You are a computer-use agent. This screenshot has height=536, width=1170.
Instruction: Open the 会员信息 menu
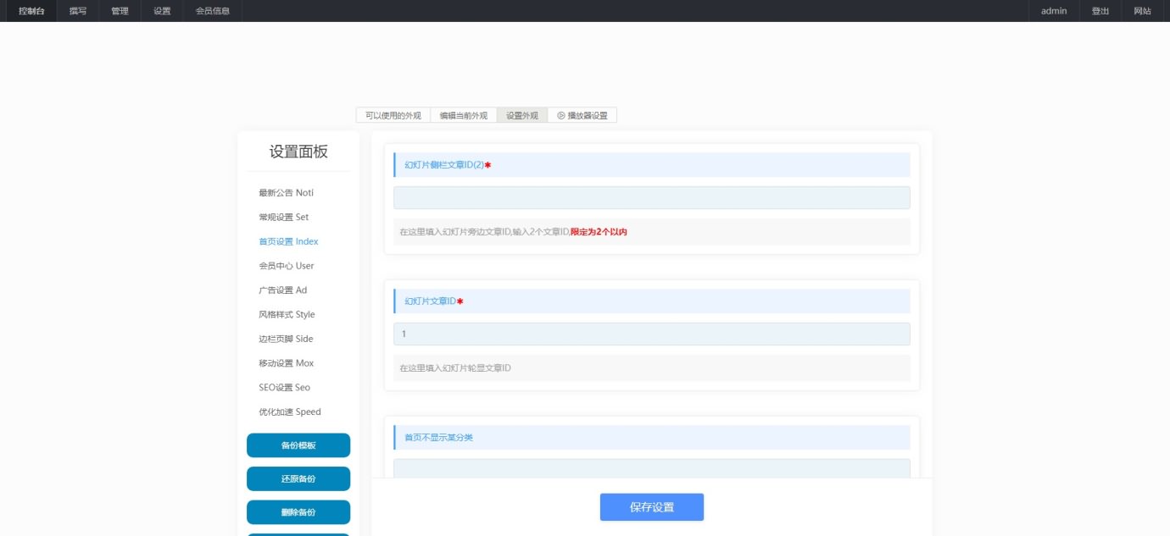[213, 11]
